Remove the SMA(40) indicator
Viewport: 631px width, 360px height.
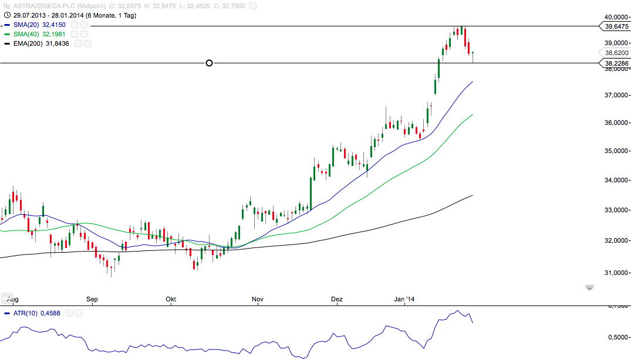[84, 34]
